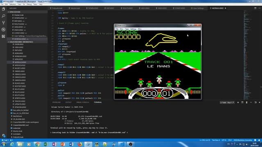Click the UTF-8 encoding indicator
This screenshot has width=262, height=147.
coord(224,140)
